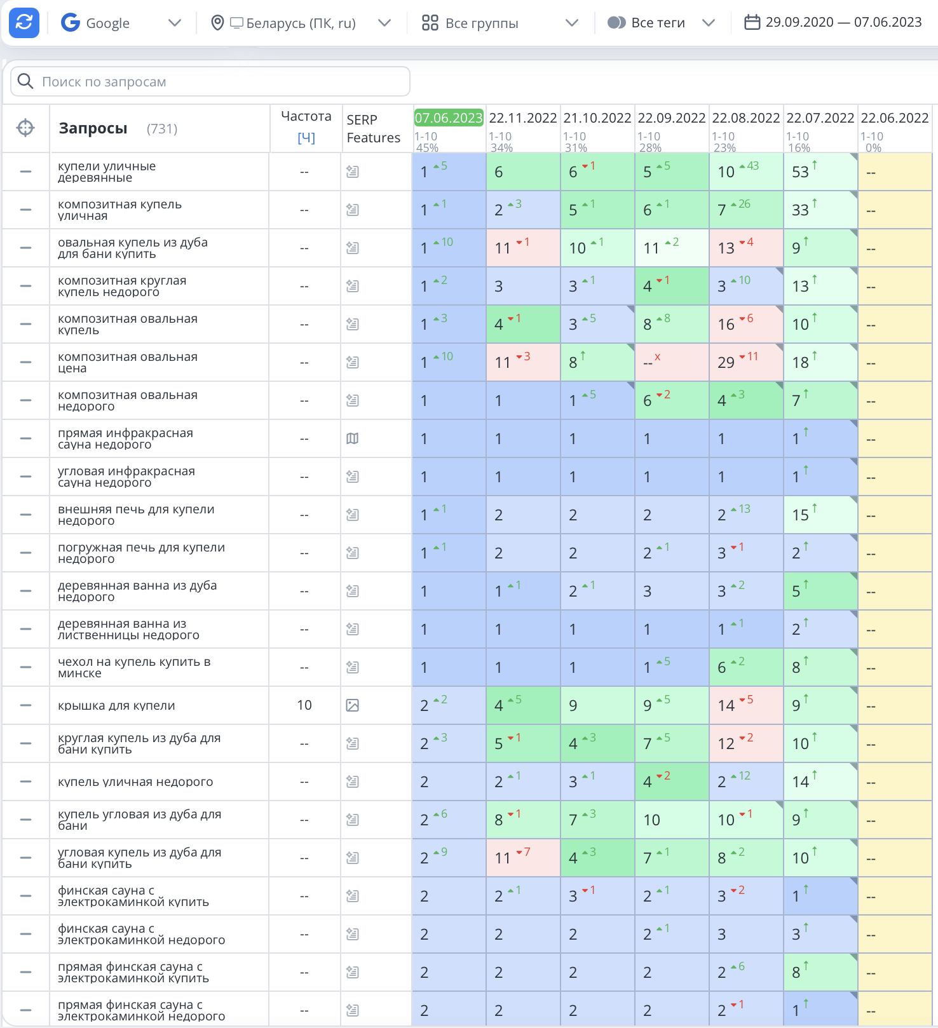
Task: Click position 29 for композитная овальная цена on 22.08.2022
Action: click(x=726, y=363)
